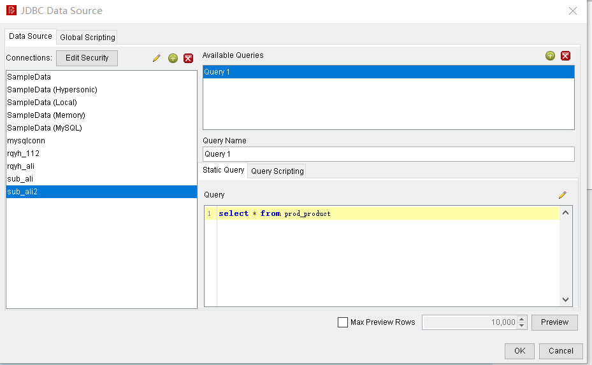Screen dimensions: 592x365
Task: Increase the max preview rows value
Action: pos(522,319)
